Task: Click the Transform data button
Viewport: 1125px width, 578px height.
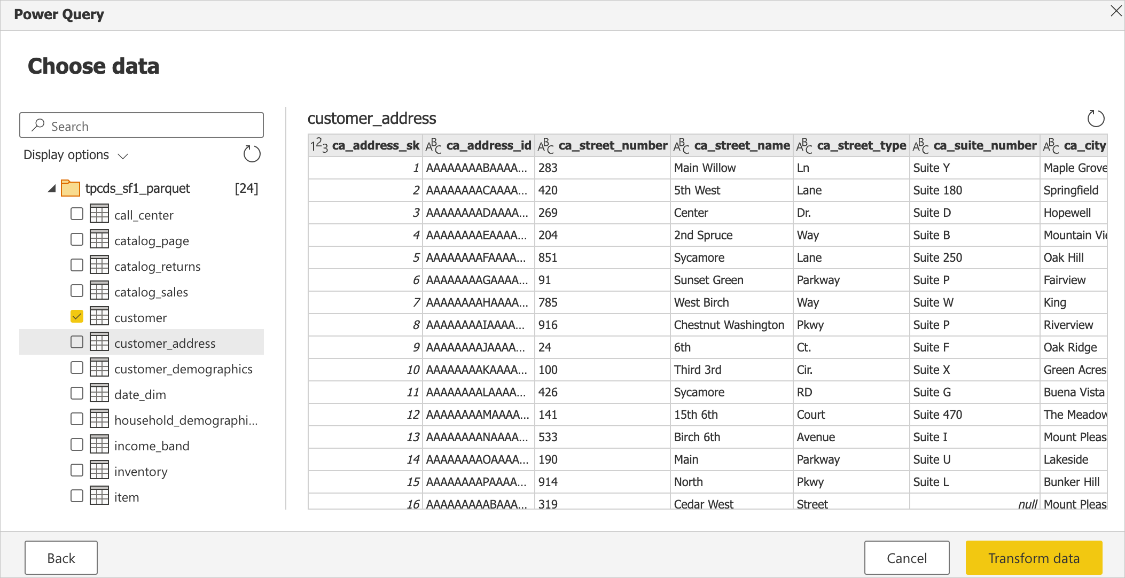Action: tap(1032, 557)
